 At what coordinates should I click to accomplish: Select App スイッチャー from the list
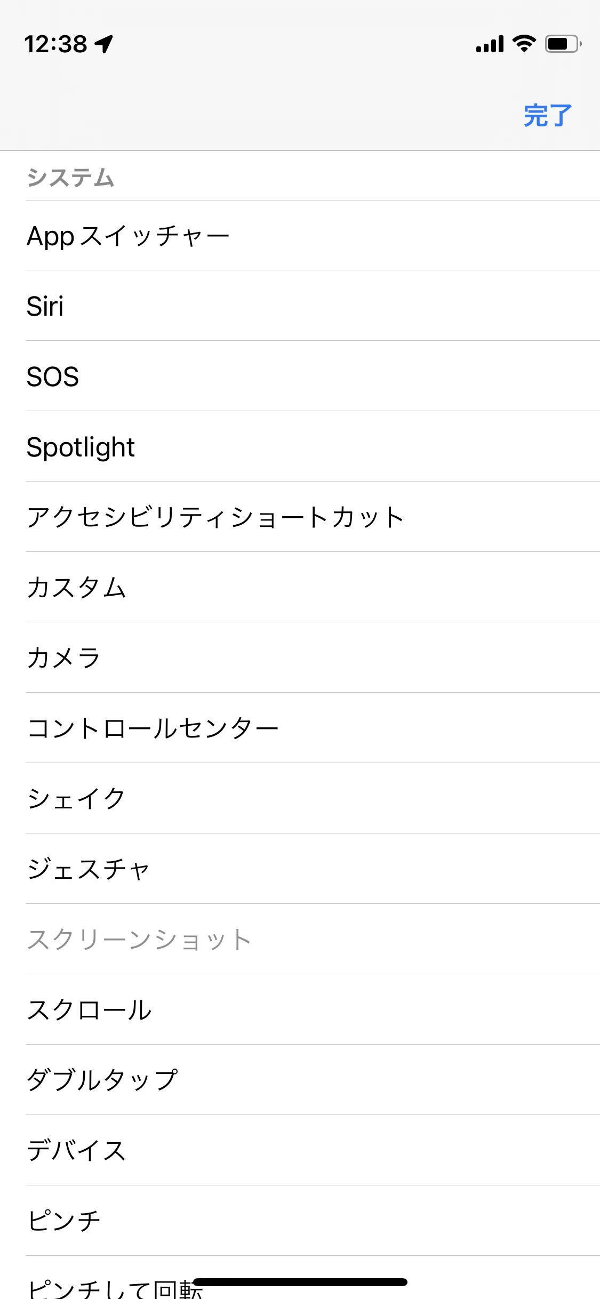(x=128, y=236)
